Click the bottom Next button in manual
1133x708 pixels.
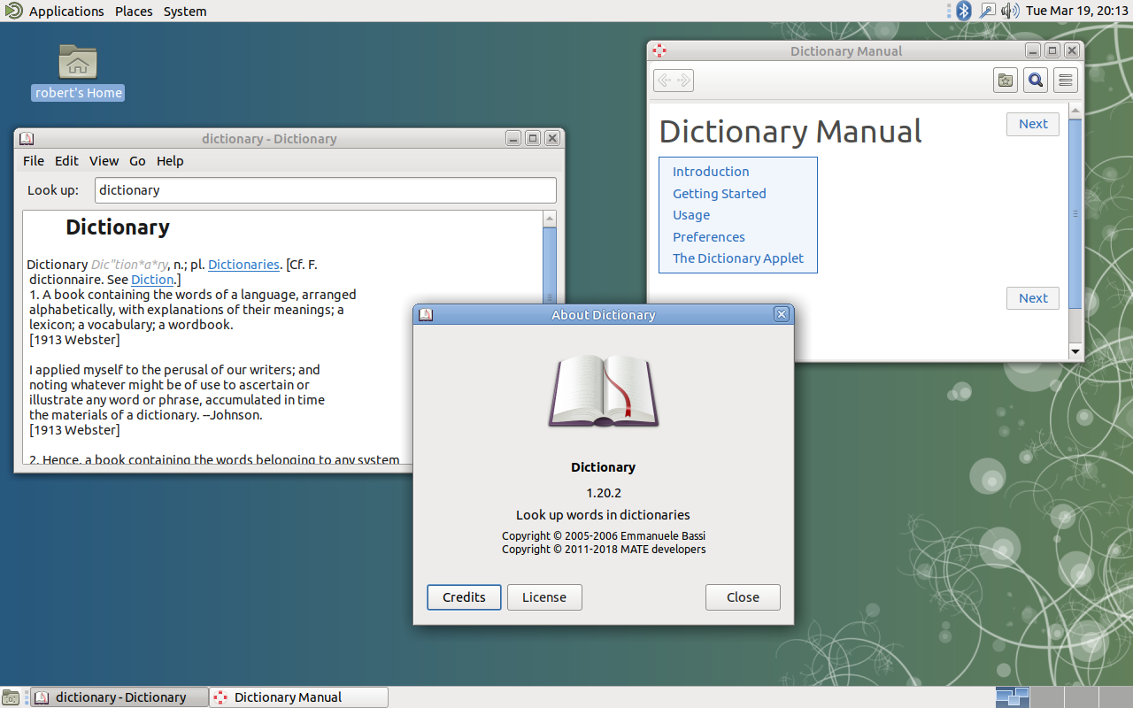1033,298
